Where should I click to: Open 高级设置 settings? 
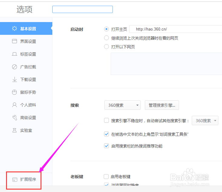tap(26, 118)
